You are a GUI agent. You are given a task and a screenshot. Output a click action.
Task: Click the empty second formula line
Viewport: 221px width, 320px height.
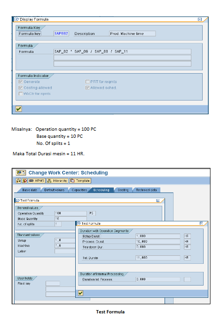[122, 58]
